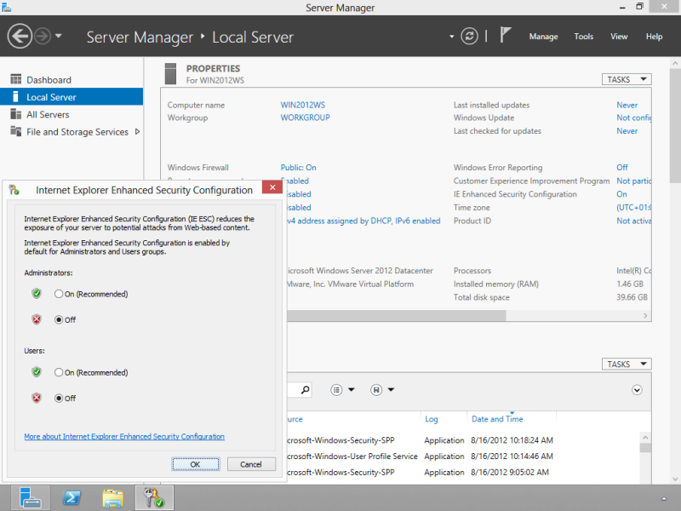Click the properties horizontal scrollbar thumb
This screenshot has height=511, width=681.
pyautogui.click(x=397, y=316)
